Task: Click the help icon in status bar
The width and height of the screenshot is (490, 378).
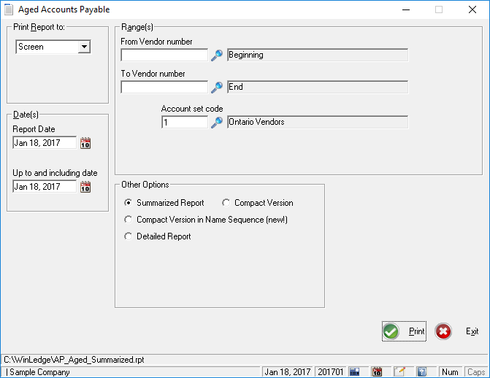Action: tap(421, 372)
